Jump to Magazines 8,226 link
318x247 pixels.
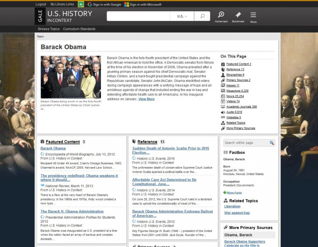[x=237, y=91]
